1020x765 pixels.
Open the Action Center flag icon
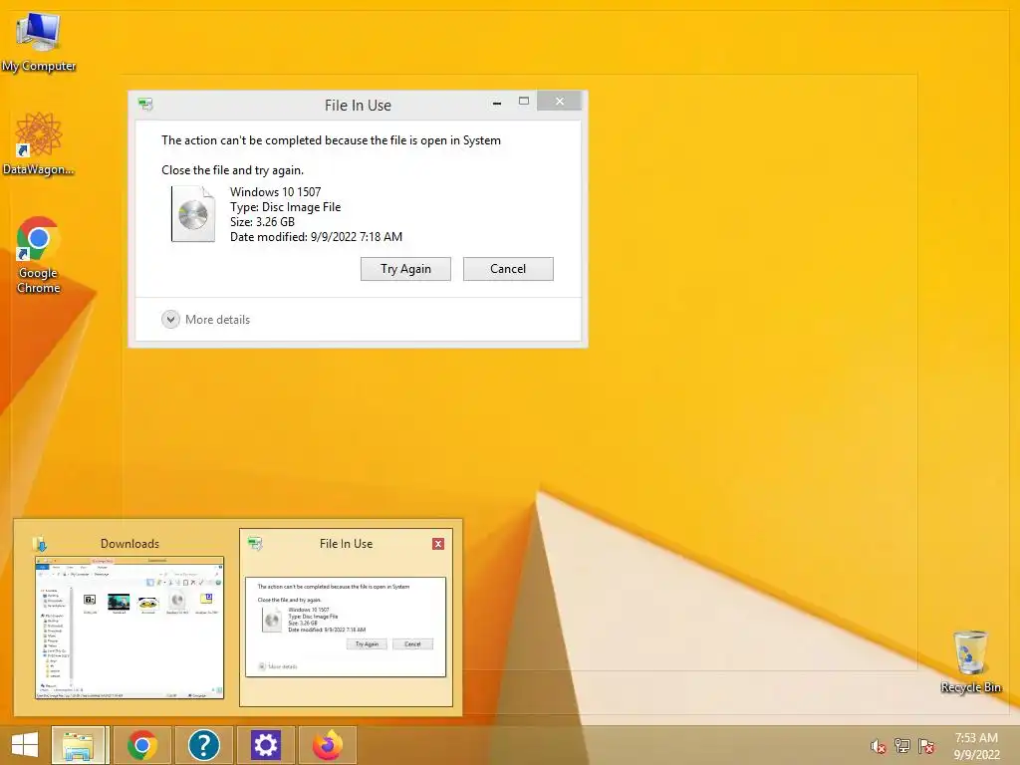(925, 746)
